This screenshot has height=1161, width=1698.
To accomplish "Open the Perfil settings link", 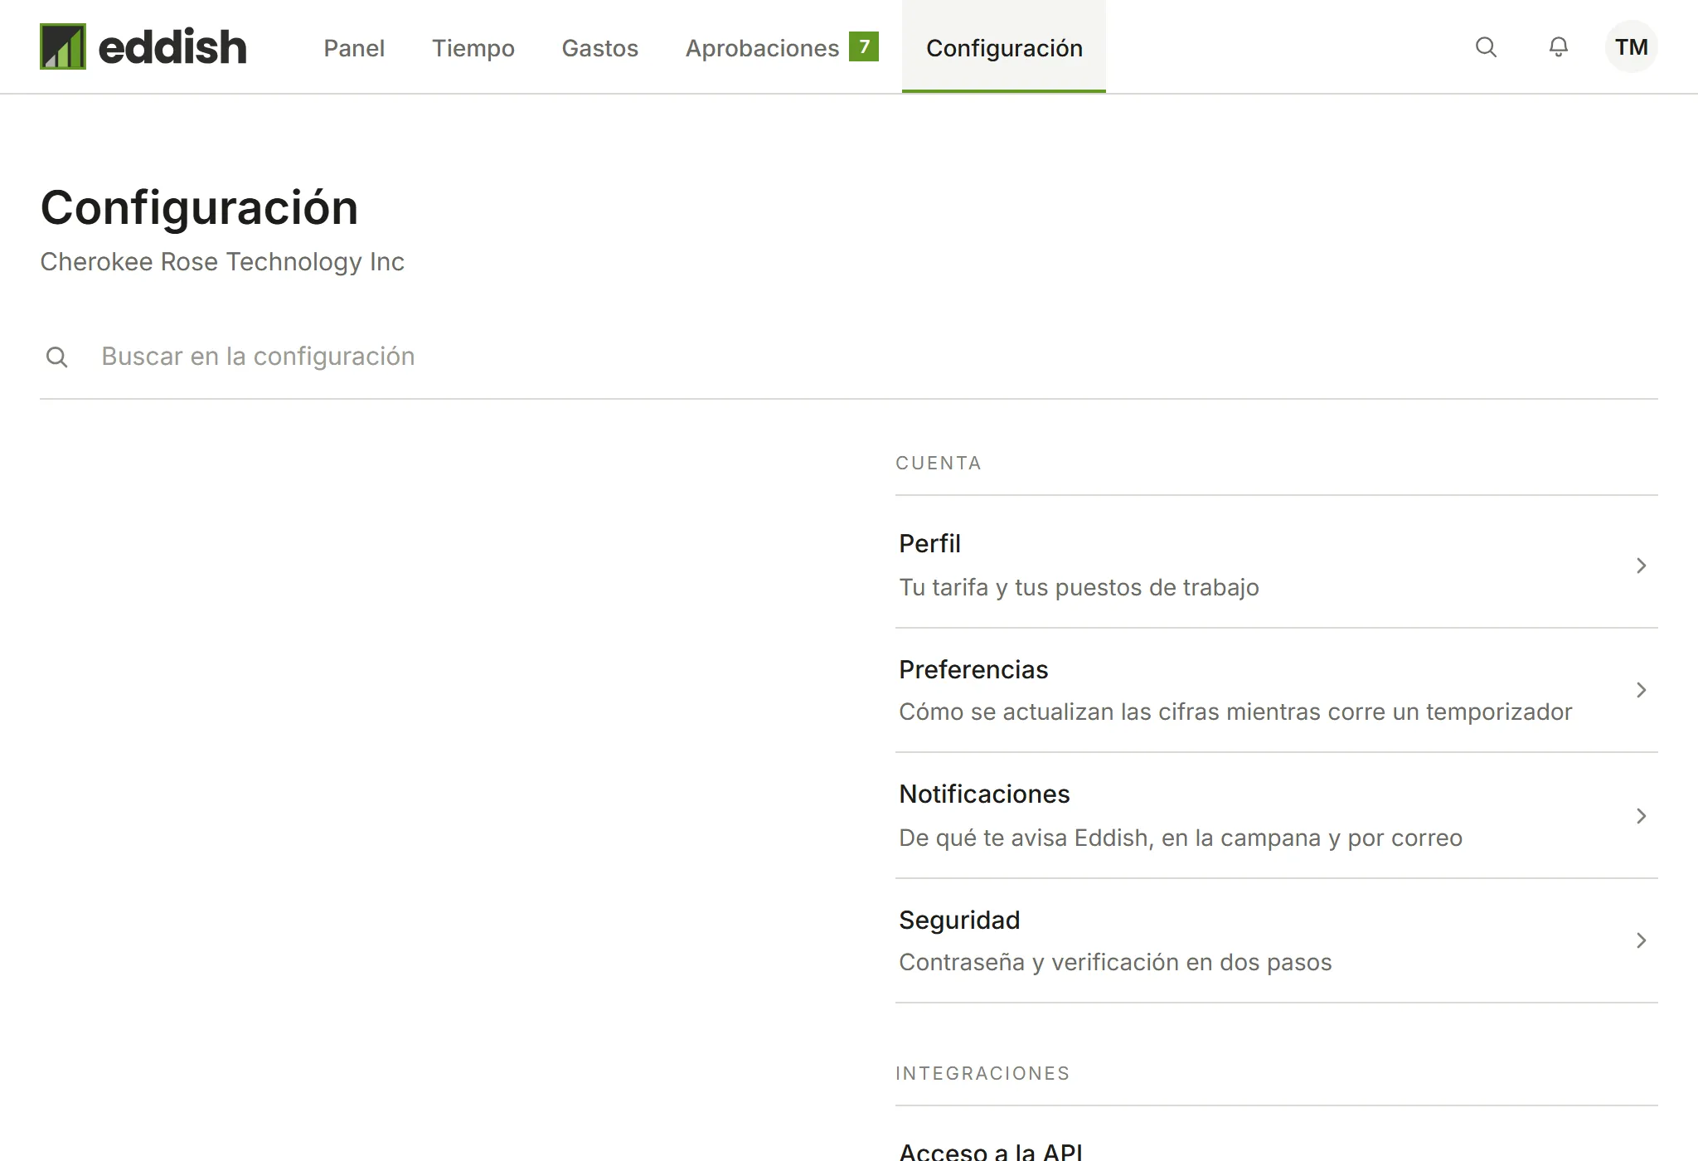I will point(1277,566).
